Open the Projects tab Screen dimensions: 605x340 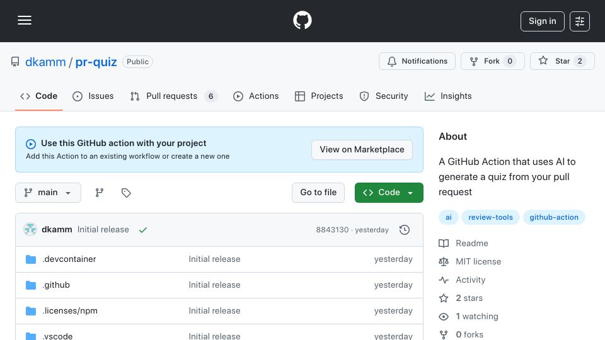(x=319, y=96)
